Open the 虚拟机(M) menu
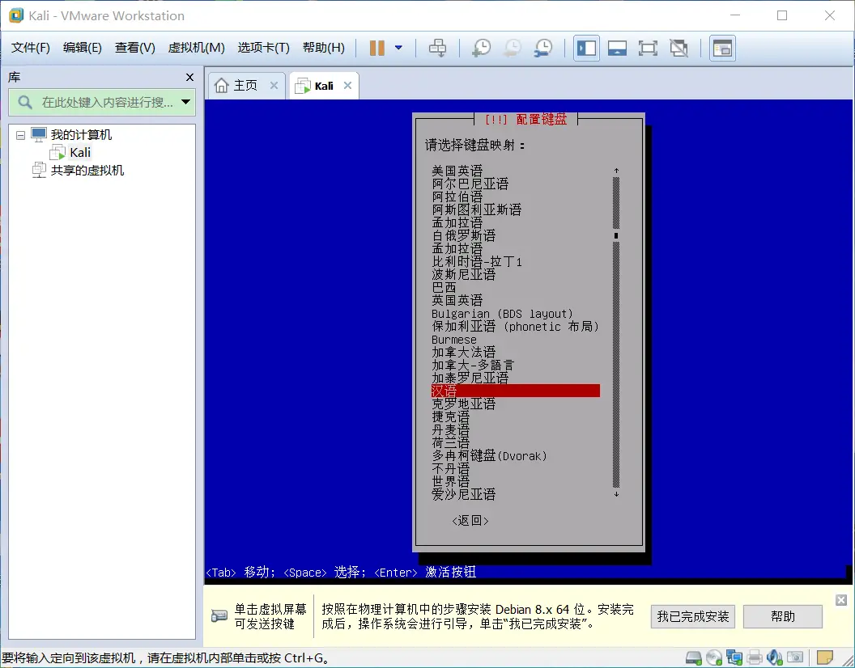Image resolution: width=855 pixels, height=668 pixels. tap(196, 48)
